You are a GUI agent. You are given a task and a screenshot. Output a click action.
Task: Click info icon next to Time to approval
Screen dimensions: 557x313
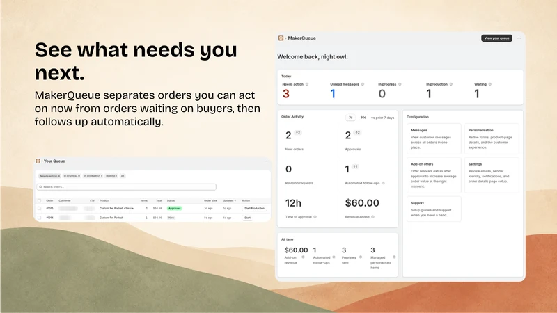click(x=315, y=217)
